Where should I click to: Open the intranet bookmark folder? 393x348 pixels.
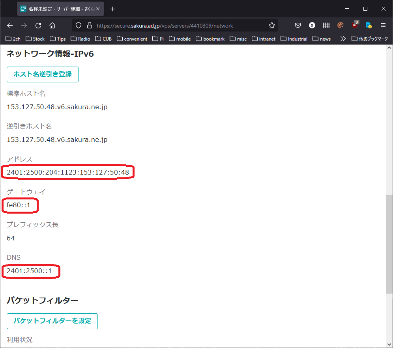point(264,39)
